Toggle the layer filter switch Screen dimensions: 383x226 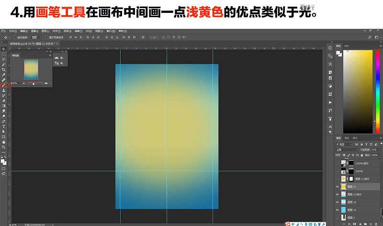coord(381,144)
